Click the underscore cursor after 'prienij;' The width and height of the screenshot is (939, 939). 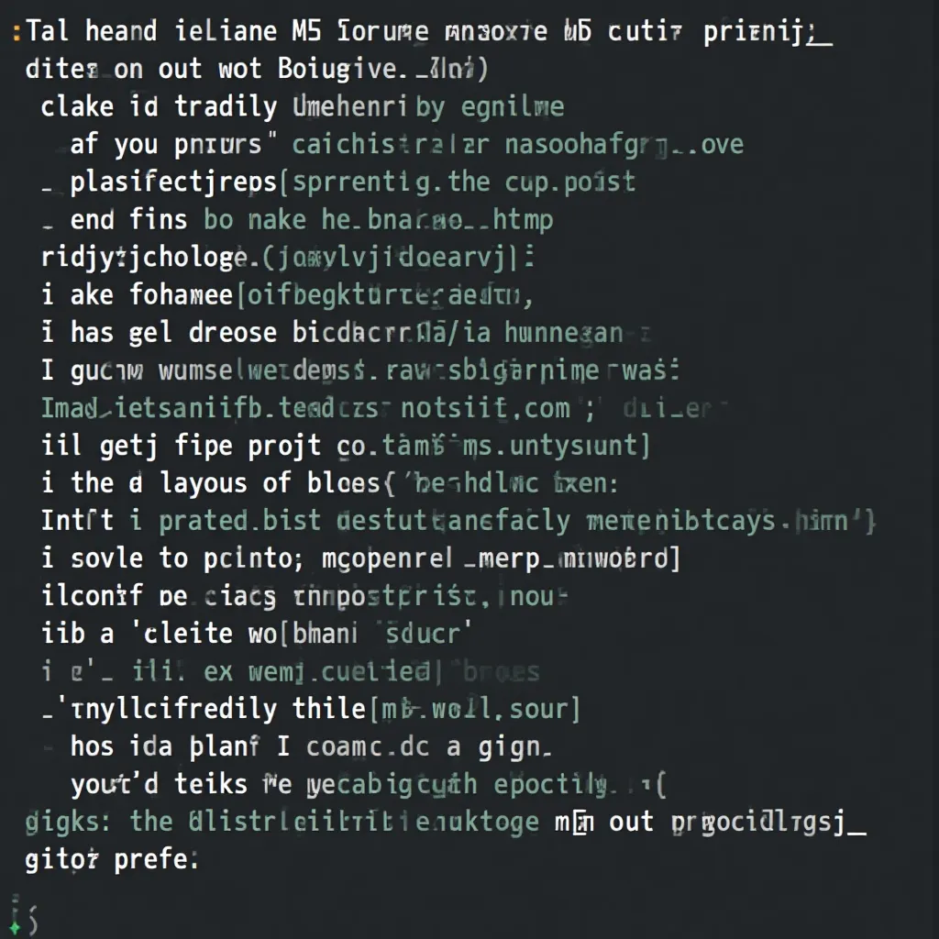pyautogui.click(x=821, y=44)
